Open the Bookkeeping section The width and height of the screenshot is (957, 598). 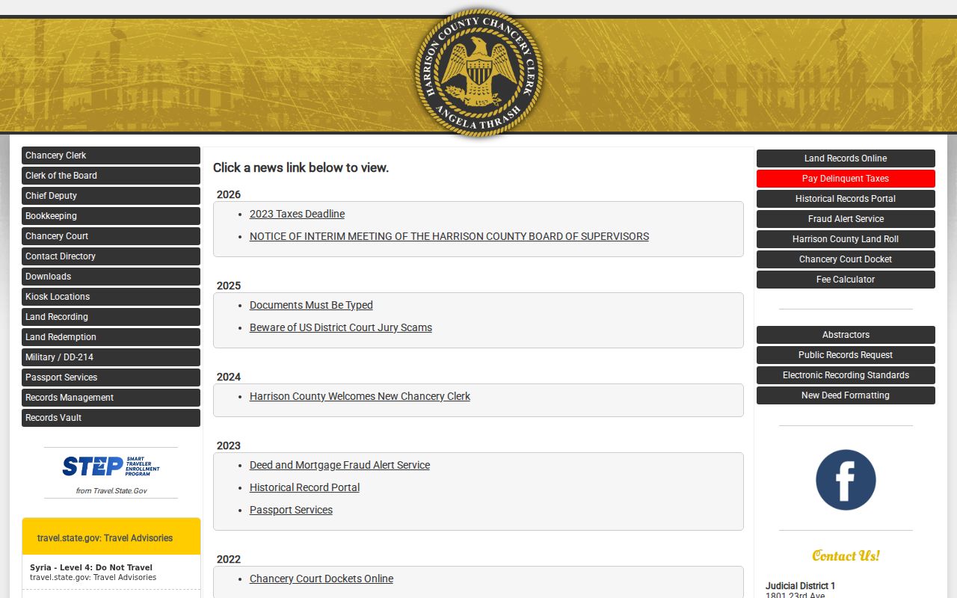[111, 216]
